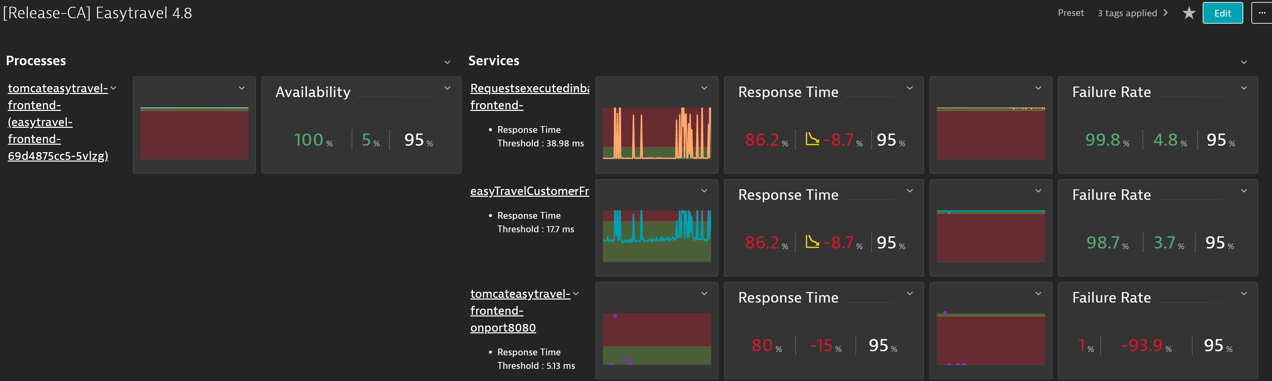Click the teal response time chart
Image resolution: width=1272 pixels, height=381 pixels.
tap(657, 236)
